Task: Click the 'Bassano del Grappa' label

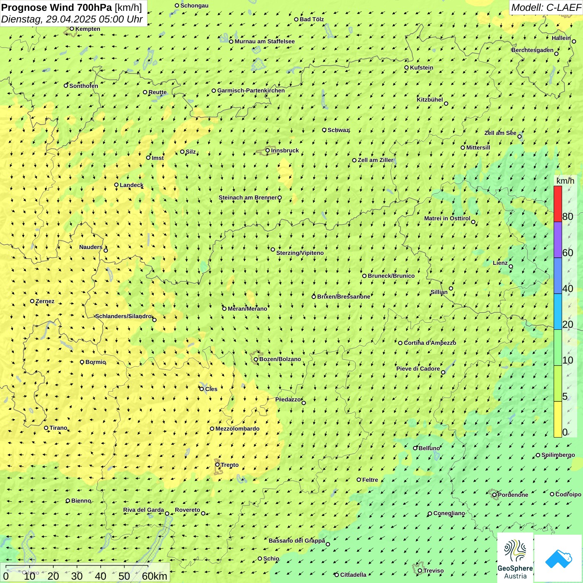Action: click(297, 541)
